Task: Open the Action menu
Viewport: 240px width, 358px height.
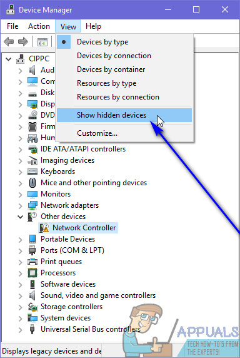Action: point(39,26)
